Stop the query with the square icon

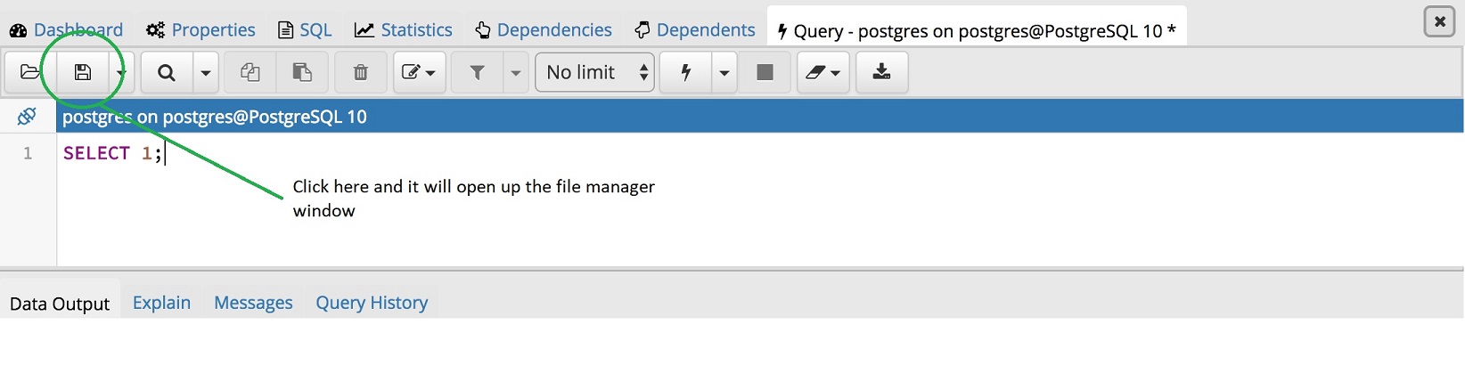pyautogui.click(x=765, y=72)
